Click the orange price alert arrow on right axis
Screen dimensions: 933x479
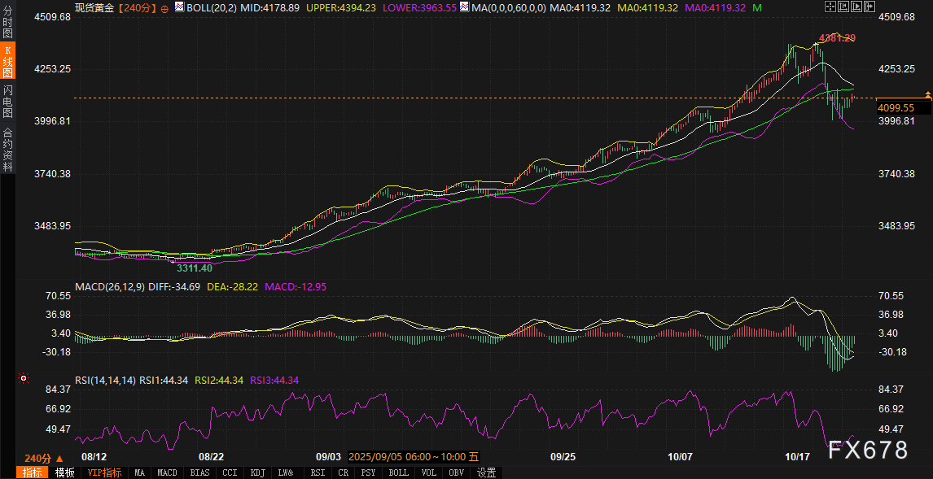(x=927, y=95)
